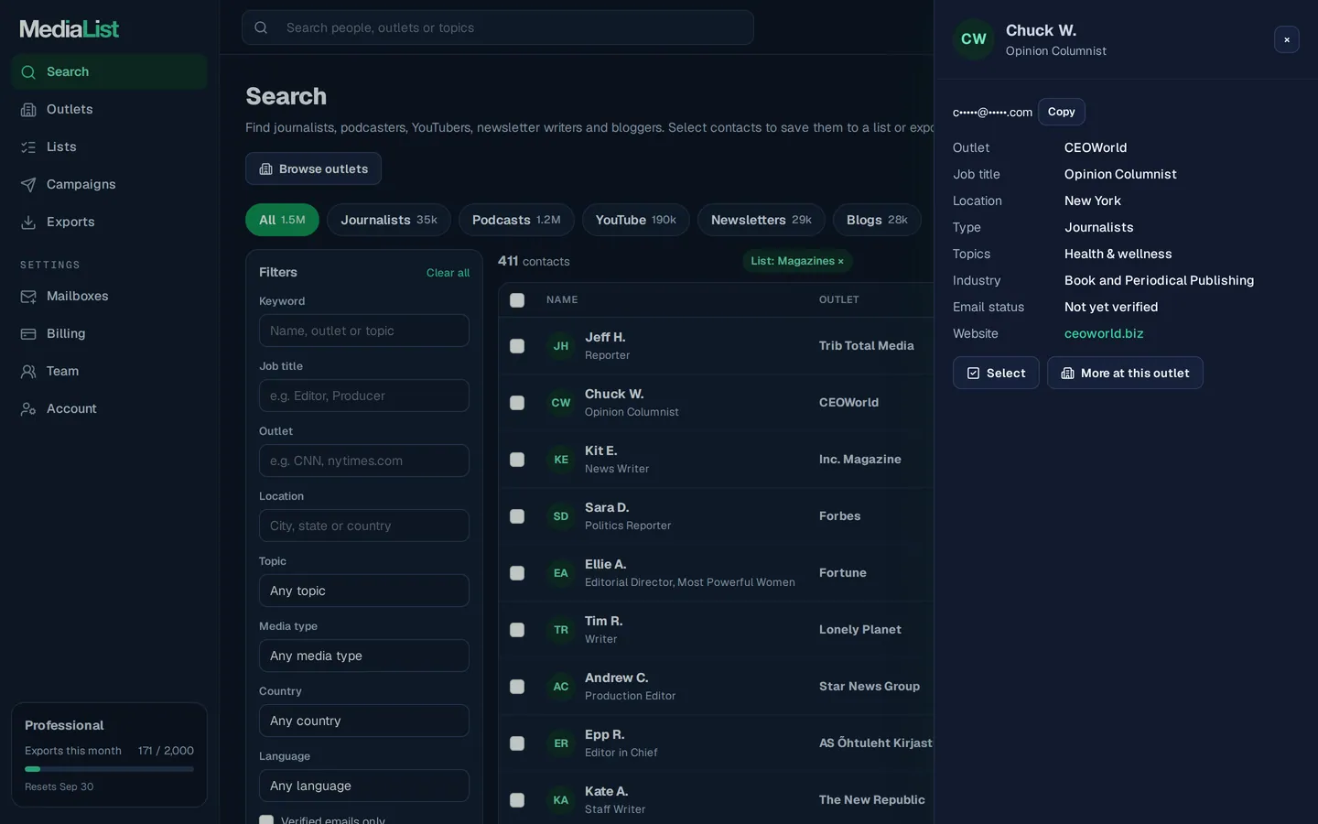Click the CW avatar in detail panel

pos(974,39)
